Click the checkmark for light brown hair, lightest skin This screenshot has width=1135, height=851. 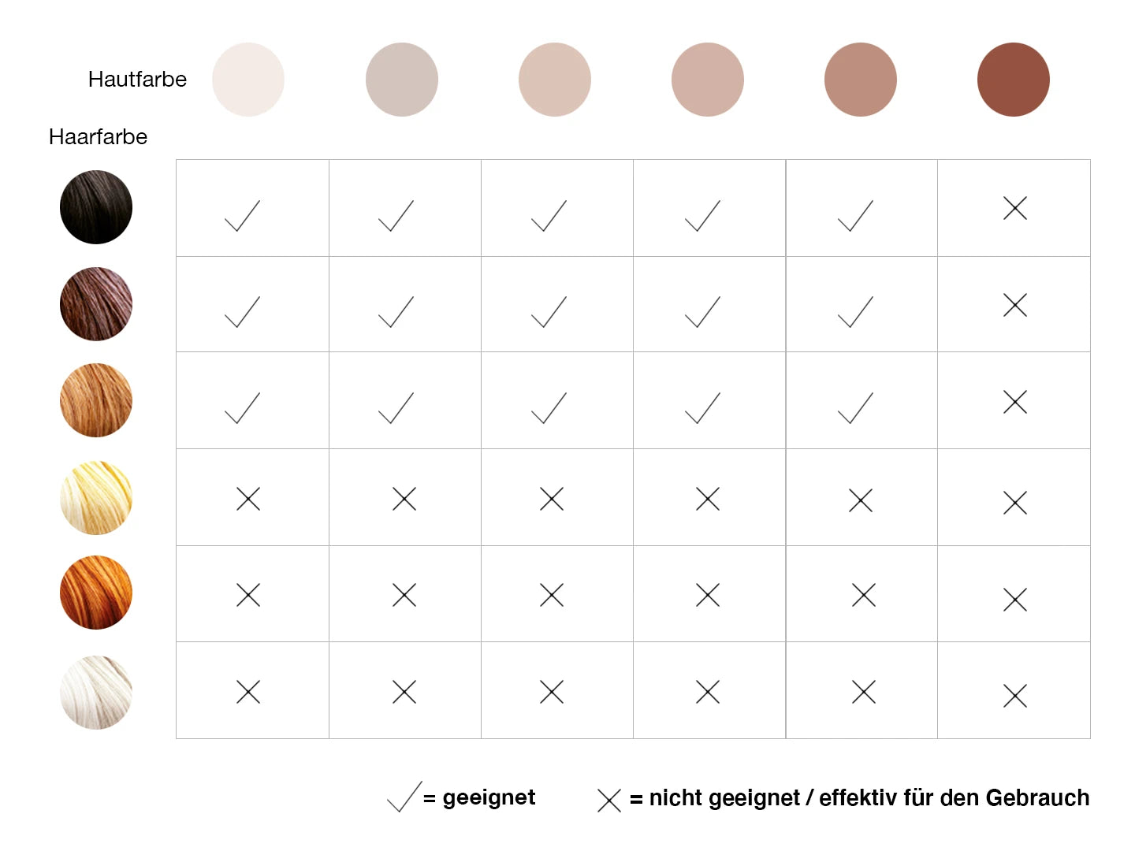click(242, 408)
